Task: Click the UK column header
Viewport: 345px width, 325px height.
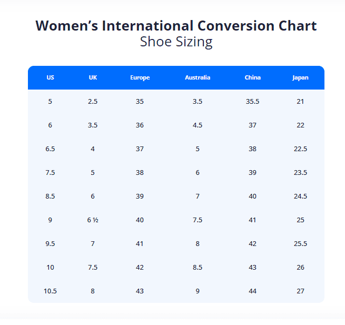Action: click(x=93, y=77)
